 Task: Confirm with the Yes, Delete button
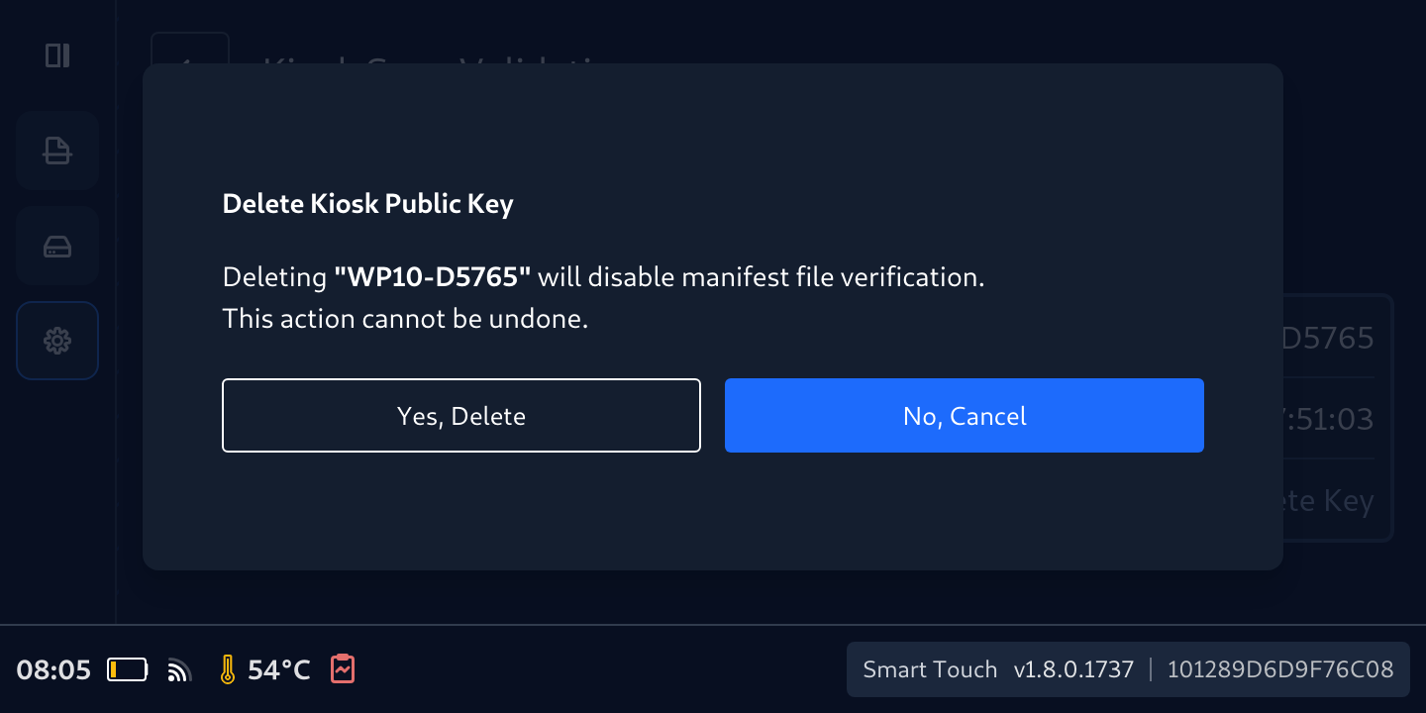point(461,416)
